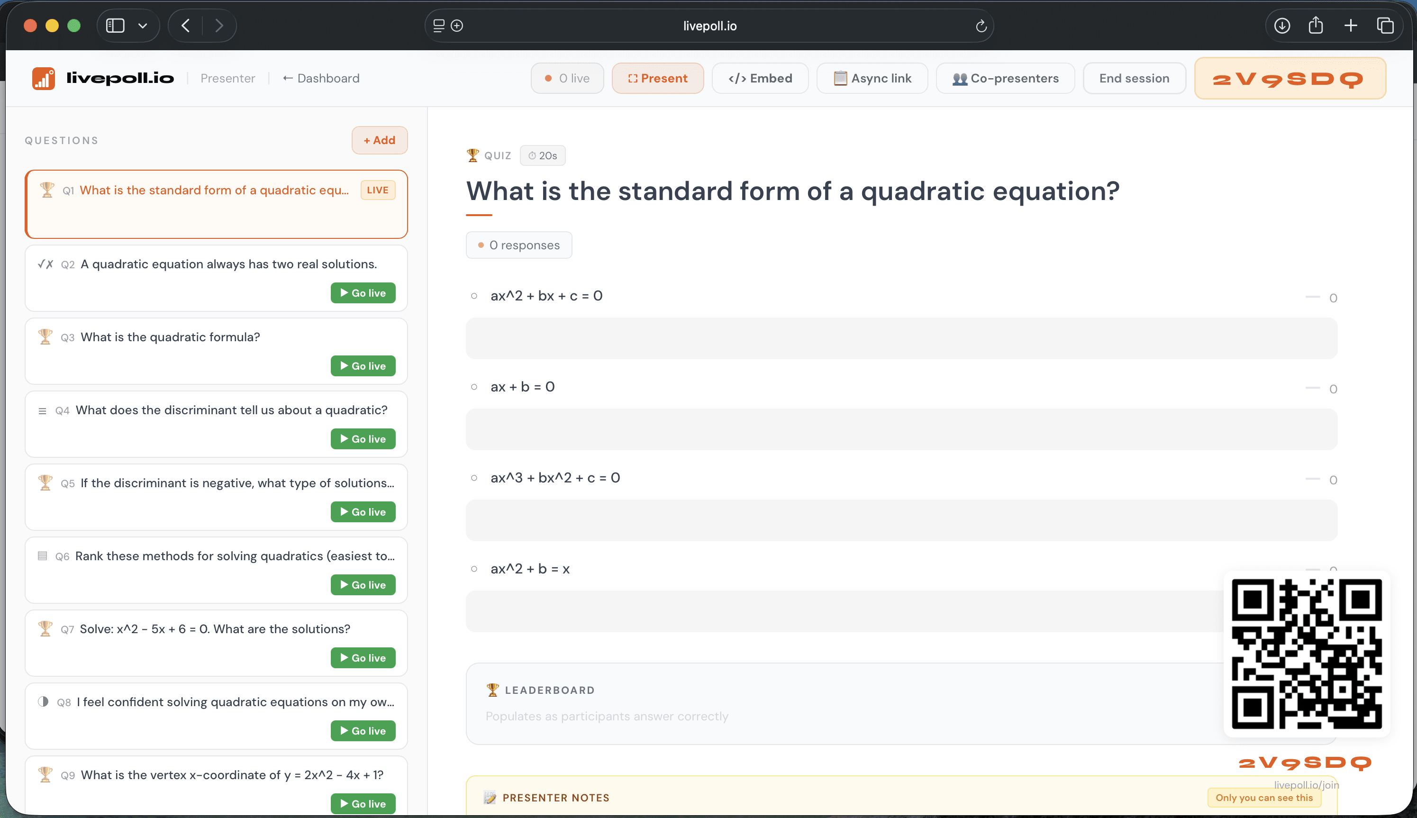This screenshot has width=1417, height=818.
Task: Click the ranking icon on Q6
Action: pos(42,555)
